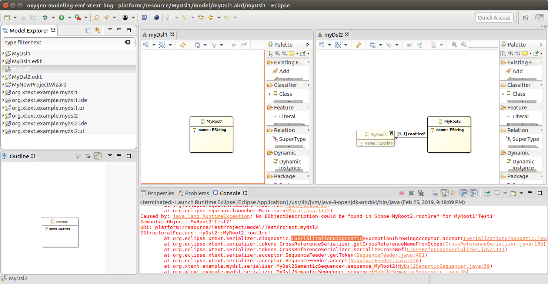Click the Link with Editor icon in Model Explorer
Image resolution: width=548 pixels, height=284 pixels.
pyautogui.click(x=97, y=30)
